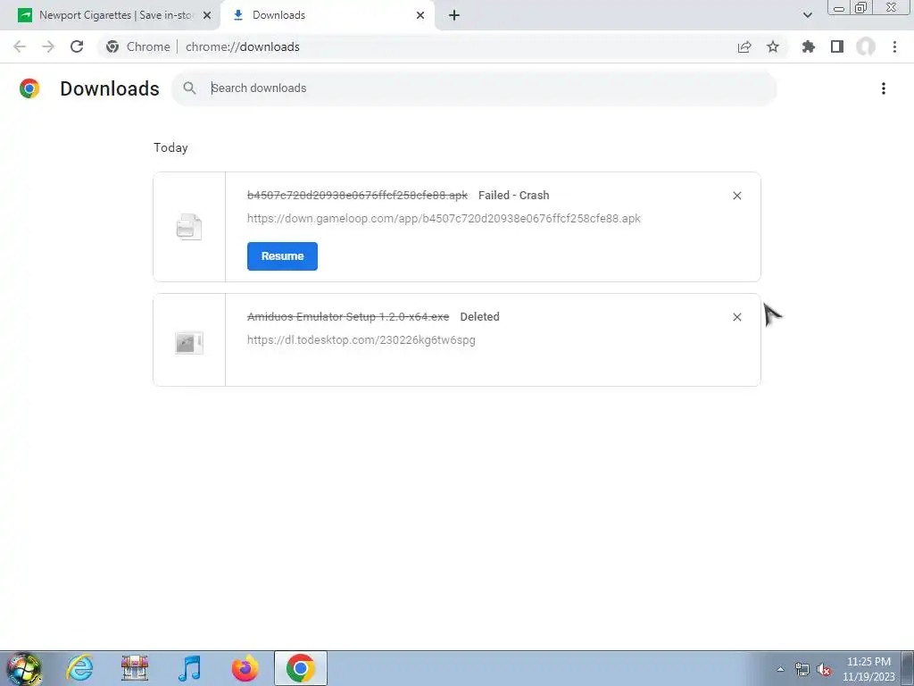This screenshot has height=686, width=914.
Task: Close the Newport Cigarettes tab
Action: 207,15
